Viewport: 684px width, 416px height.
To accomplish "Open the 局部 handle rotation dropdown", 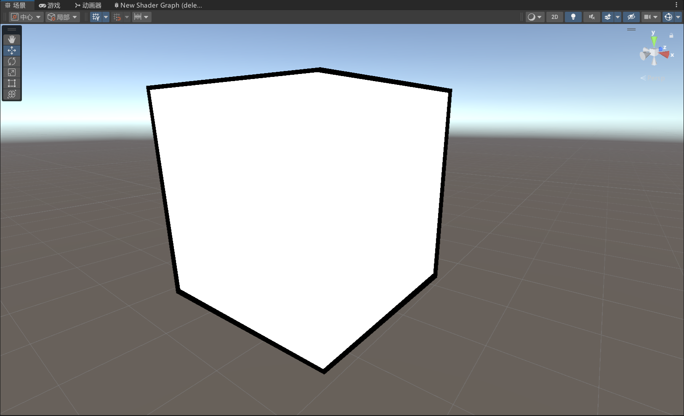I will tap(62, 17).
